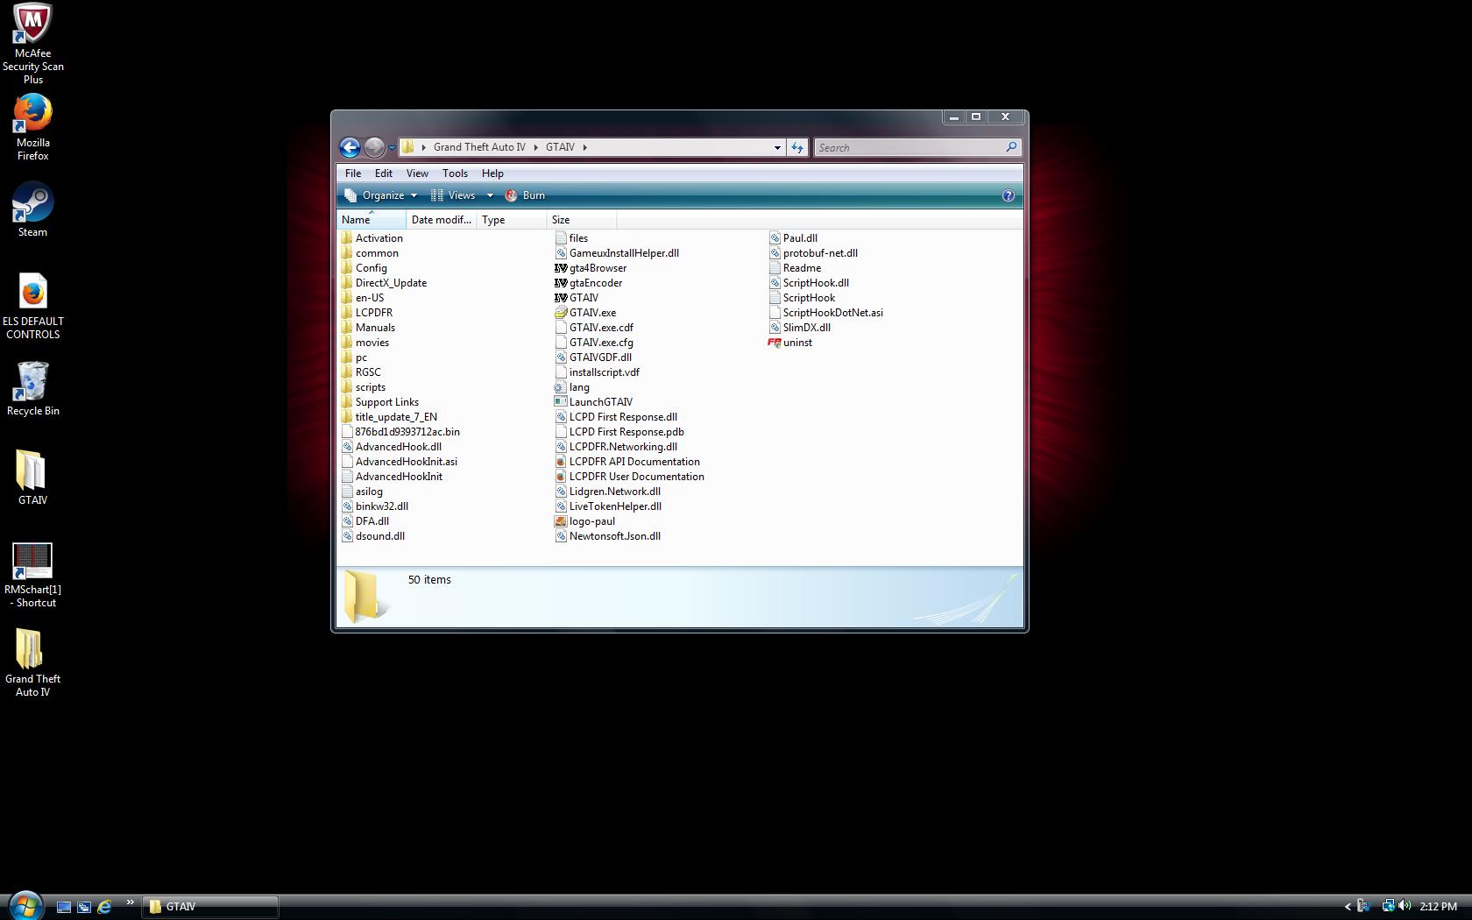
Task: Open the Views dropdown arrow
Action: [x=490, y=195]
